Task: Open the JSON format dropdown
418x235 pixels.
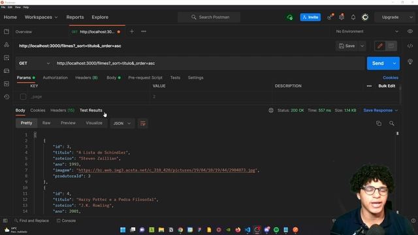Action: (122, 123)
